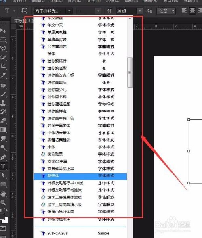The image size is (202, 238).
Task: Select the Hand tool
Action: point(3,194)
